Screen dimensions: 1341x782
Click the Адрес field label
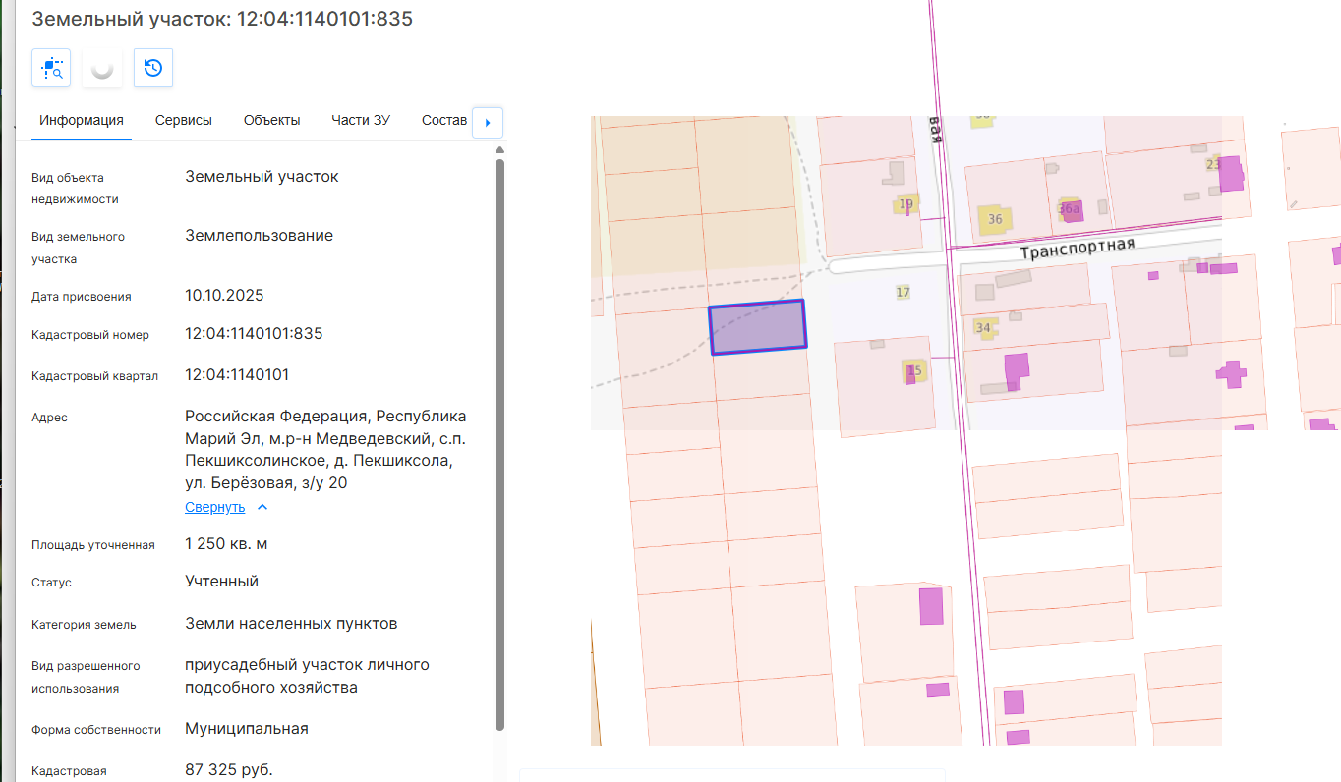49,418
